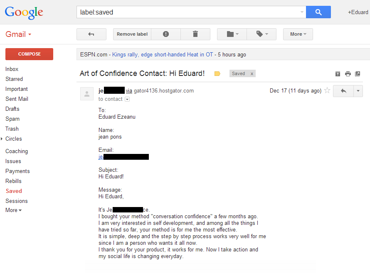Report spam with the exclamation icon
Image resolution: width=370 pixels, height=273 pixels.
(166, 34)
